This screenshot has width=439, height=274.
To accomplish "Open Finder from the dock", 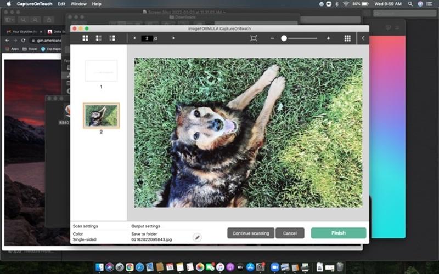I will pos(99,267).
